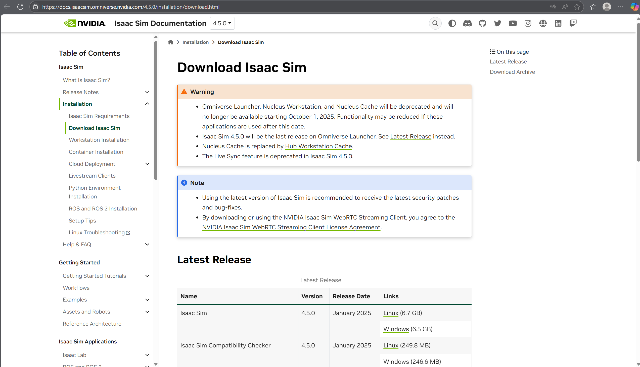Click the main page scrollbar thumb
The image size is (640, 367).
point(638,92)
